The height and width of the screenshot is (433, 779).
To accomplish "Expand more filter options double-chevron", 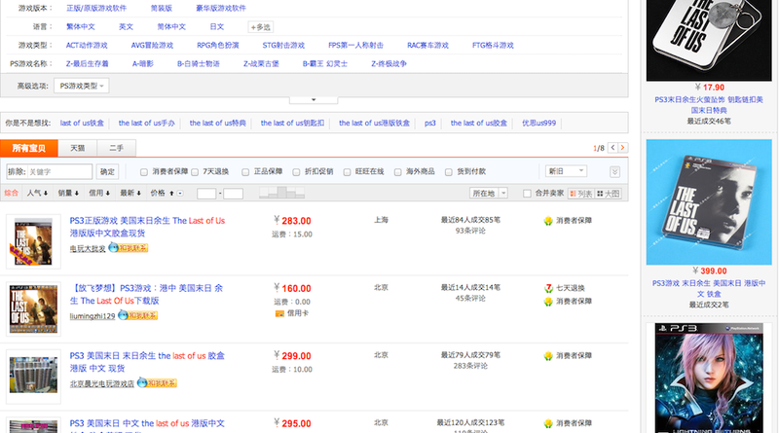I will click(x=614, y=172).
